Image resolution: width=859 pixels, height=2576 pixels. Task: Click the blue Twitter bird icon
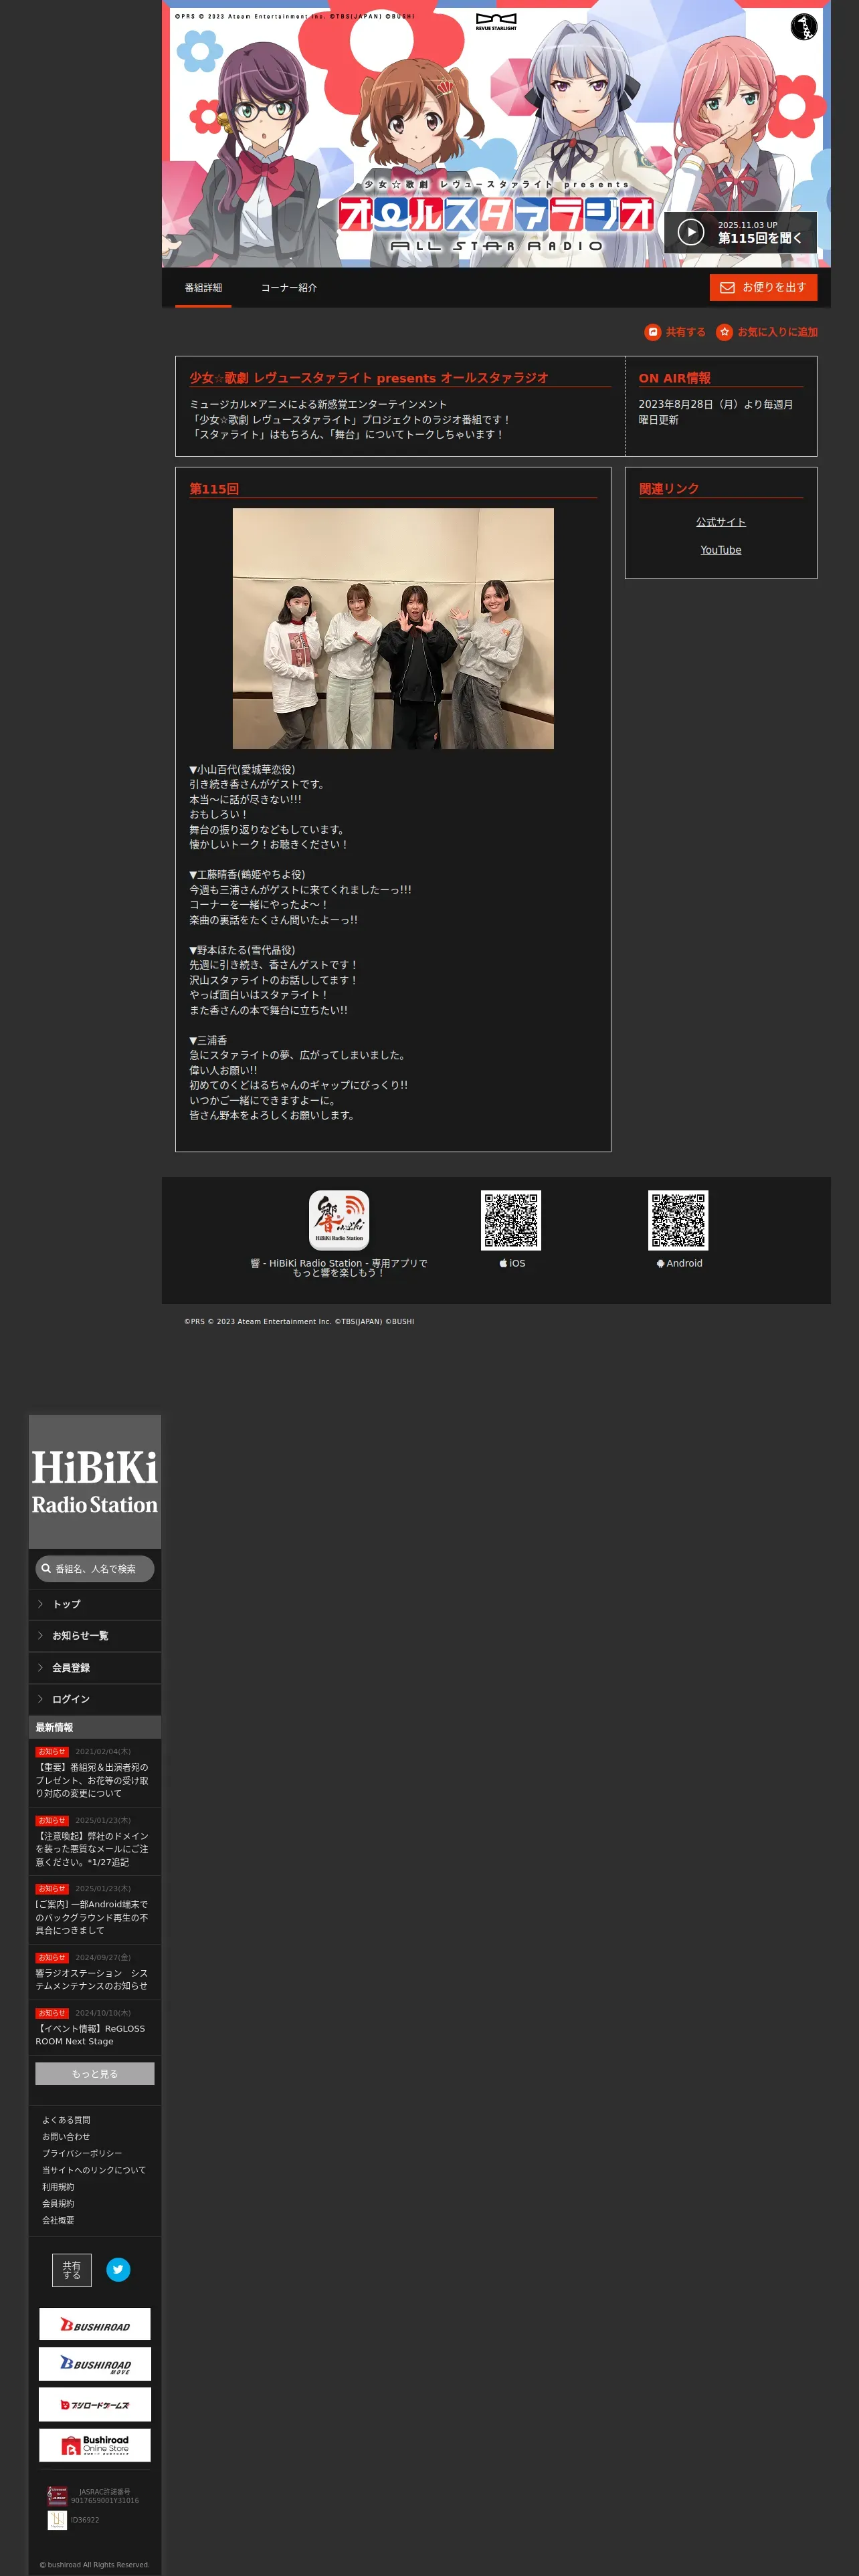coord(118,2270)
